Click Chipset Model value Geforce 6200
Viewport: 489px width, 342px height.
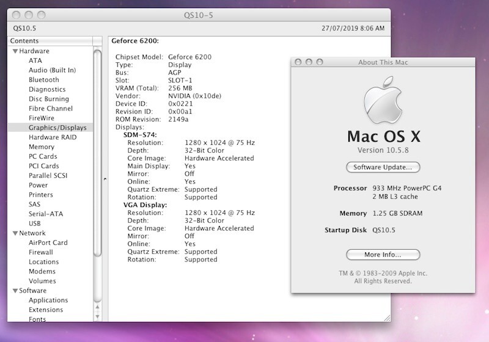tap(189, 57)
